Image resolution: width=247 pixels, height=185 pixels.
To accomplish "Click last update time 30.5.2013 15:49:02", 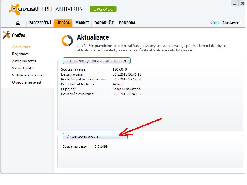I will pos(127,94).
